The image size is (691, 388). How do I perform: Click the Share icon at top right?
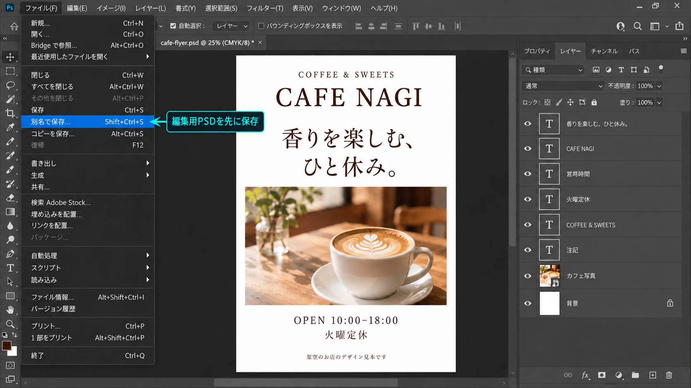[x=679, y=26]
